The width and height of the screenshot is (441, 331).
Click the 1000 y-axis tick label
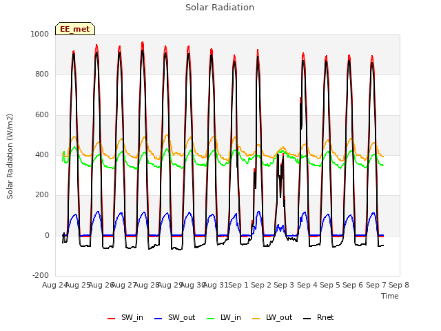[40, 34]
